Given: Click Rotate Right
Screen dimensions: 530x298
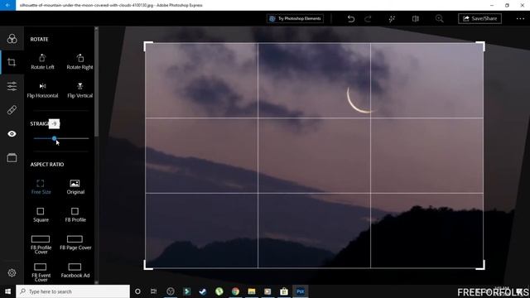Looking at the screenshot, I should (79, 62).
